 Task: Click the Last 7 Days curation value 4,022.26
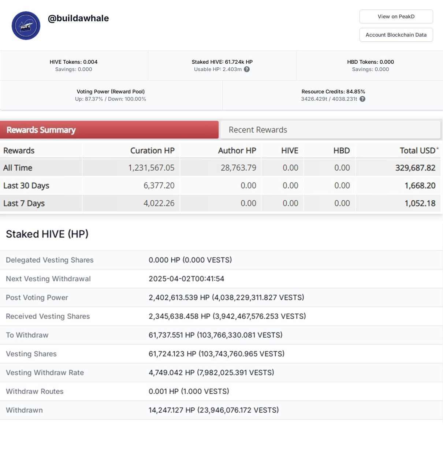tap(159, 203)
